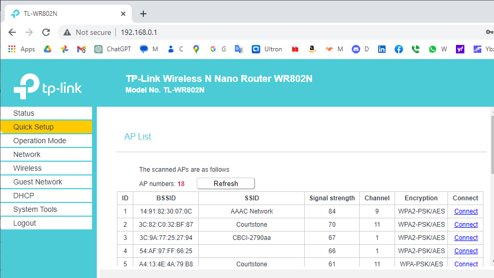Screen dimensions: 494x278
Task: Click the Signal strength column header
Action: 332,198
